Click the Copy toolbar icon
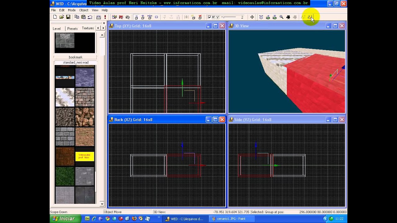The image size is (397, 223). click(x=77, y=17)
